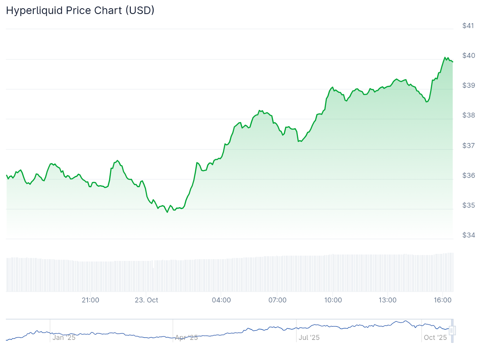The height and width of the screenshot is (351, 481).
Task: Click the $41 price axis label
Action: pyautogui.click(x=468, y=26)
